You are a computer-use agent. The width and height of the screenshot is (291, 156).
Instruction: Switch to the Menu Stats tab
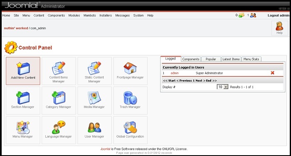pyautogui.click(x=251, y=59)
